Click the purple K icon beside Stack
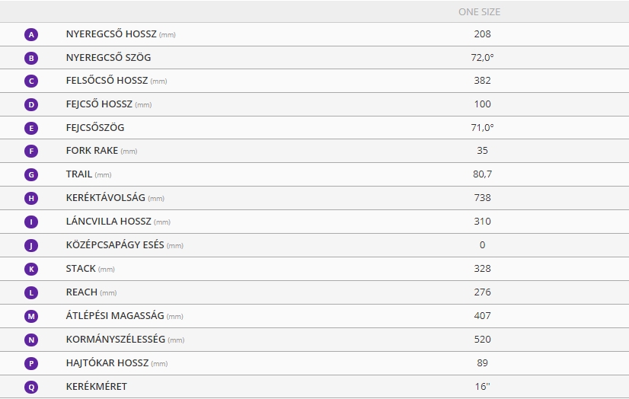This screenshot has width=629, height=399. [x=31, y=269]
